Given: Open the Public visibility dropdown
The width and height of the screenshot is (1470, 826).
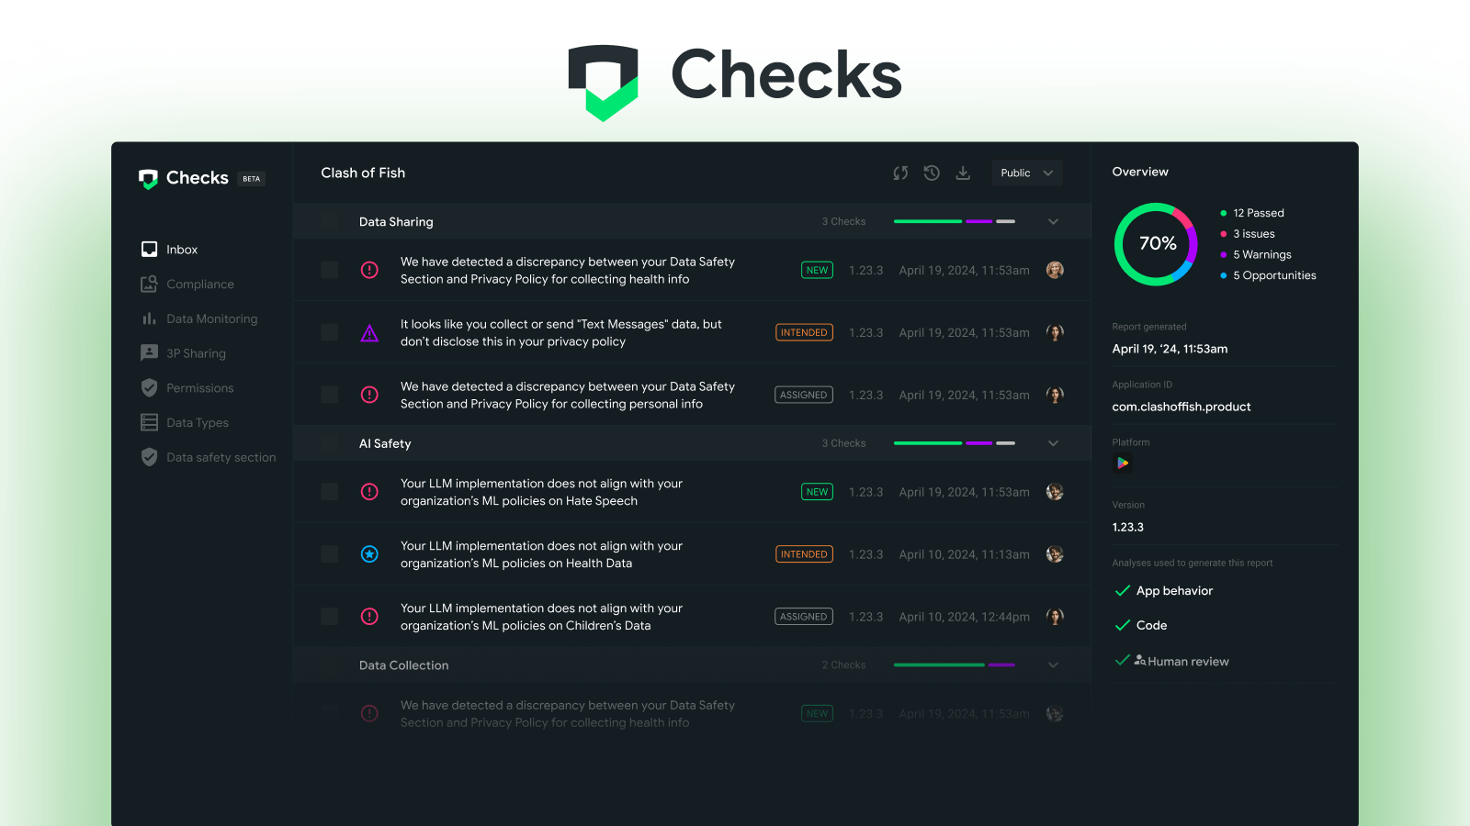Looking at the screenshot, I should (x=1026, y=173).
